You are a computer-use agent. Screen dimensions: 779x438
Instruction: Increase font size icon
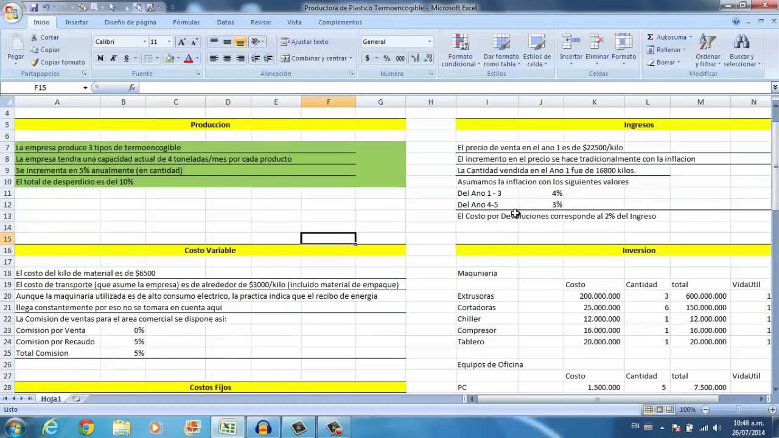click(x=181, y=42)
